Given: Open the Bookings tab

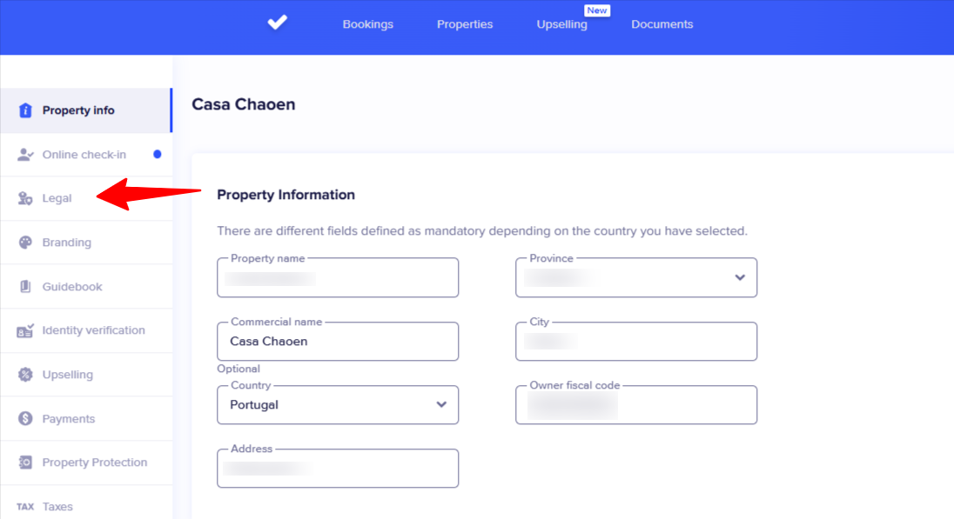Looking at the screenshot, I should coord(367,24).
